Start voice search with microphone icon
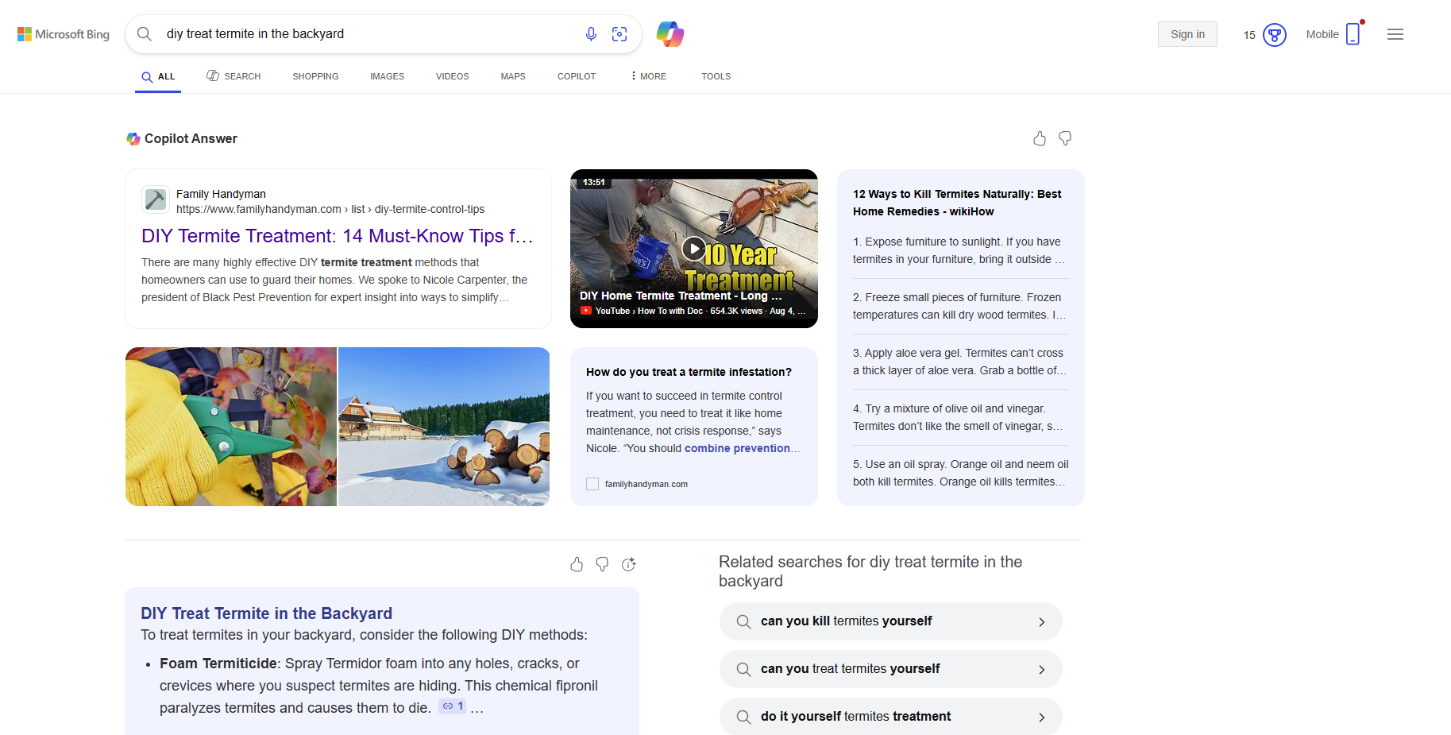This screenshot has height=735, width=1451. click(x=591, y=34)
